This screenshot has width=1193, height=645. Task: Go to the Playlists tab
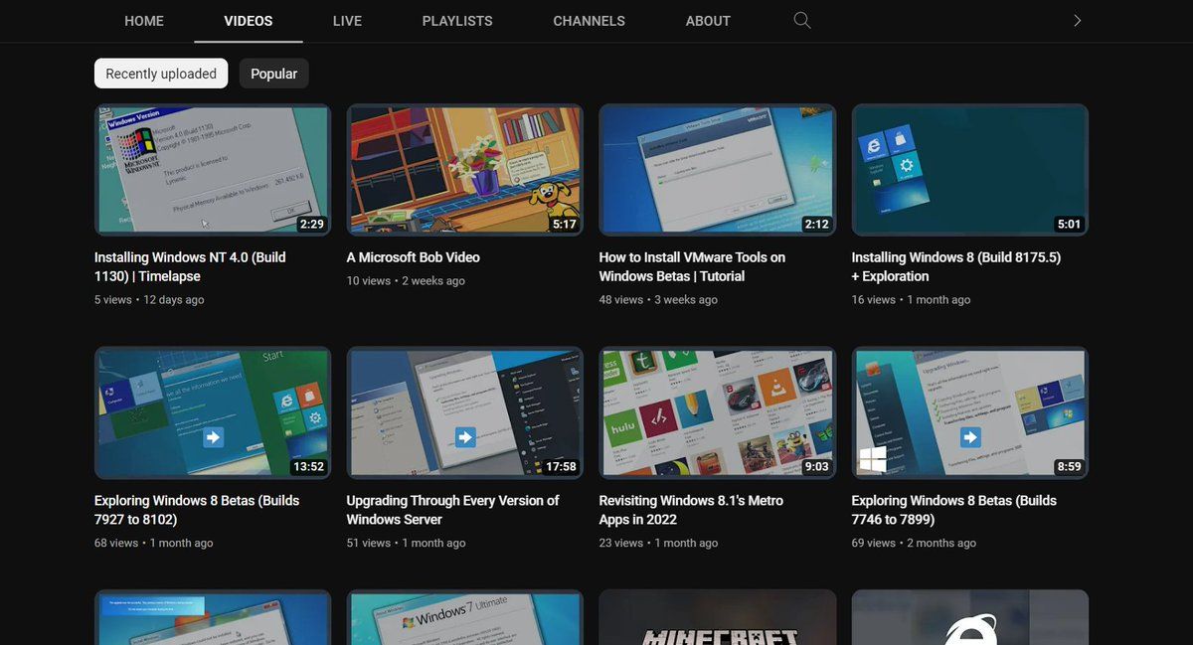click(x=456, y=21)
